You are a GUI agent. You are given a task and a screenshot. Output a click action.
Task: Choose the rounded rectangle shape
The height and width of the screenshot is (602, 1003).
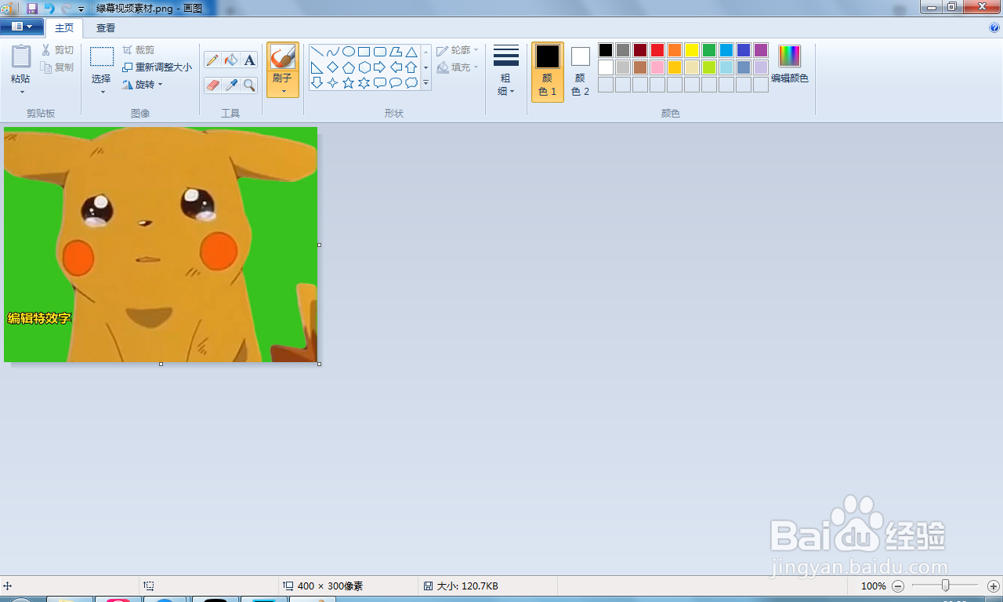pos(380,52)
